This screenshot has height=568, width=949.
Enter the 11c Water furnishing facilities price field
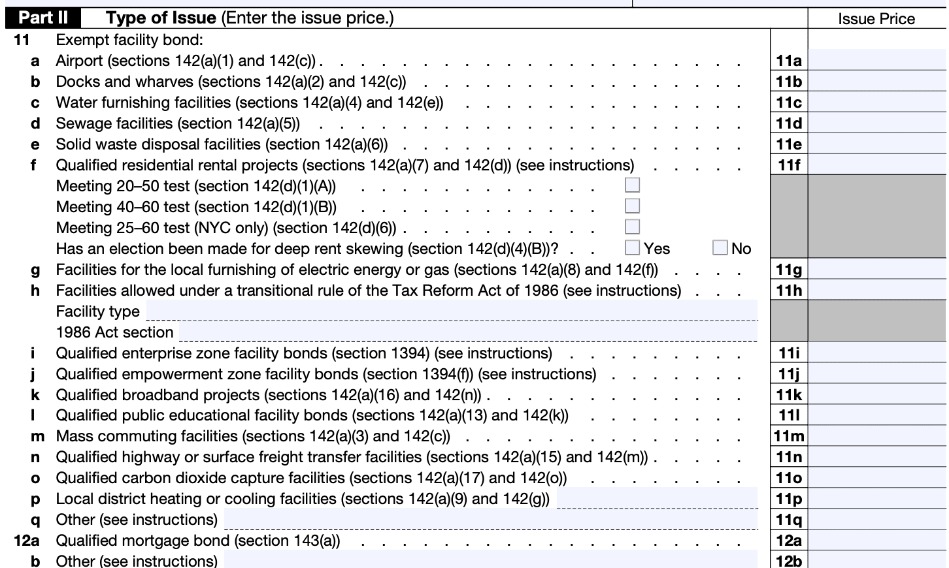877,102
